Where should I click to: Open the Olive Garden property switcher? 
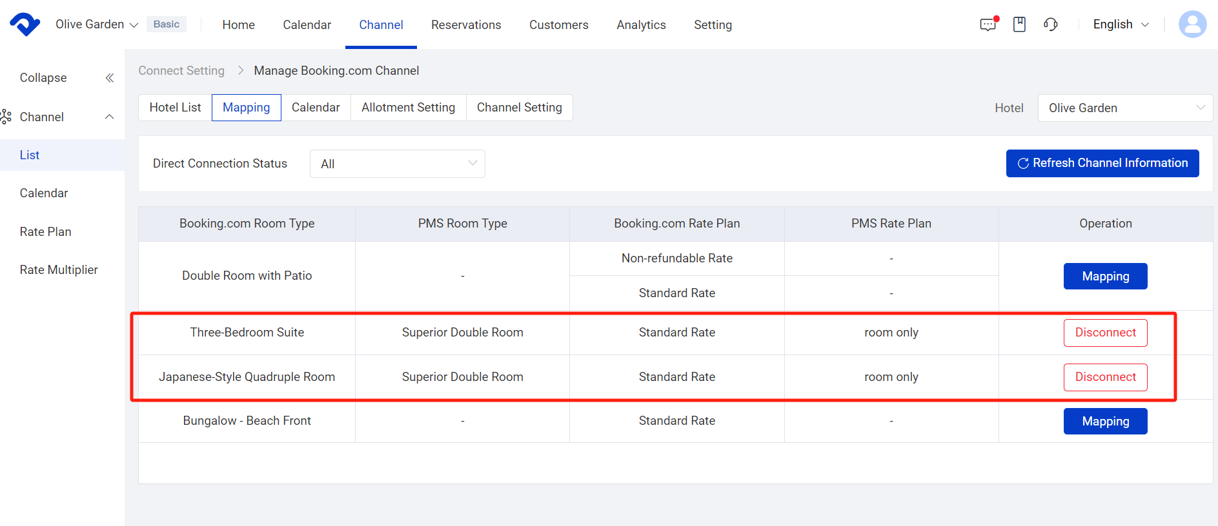pyautogui.click(x=97, y=24)
